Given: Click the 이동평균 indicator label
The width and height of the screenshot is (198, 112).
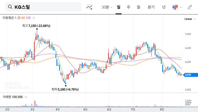Looking at the screenshot, I should pyautogui.click(x=8, y=18).
